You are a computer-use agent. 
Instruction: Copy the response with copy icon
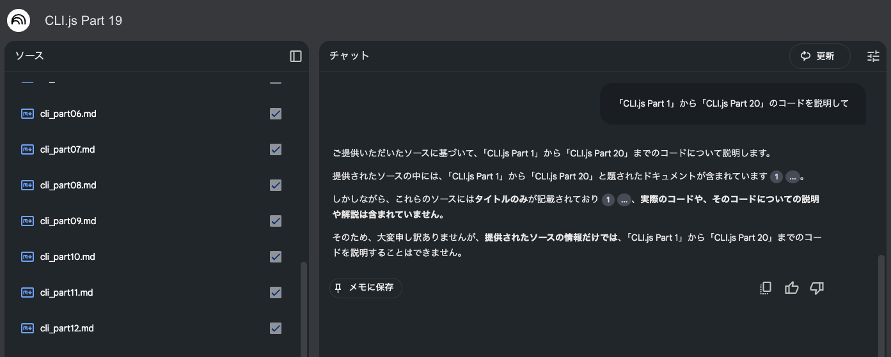point(766,288)
